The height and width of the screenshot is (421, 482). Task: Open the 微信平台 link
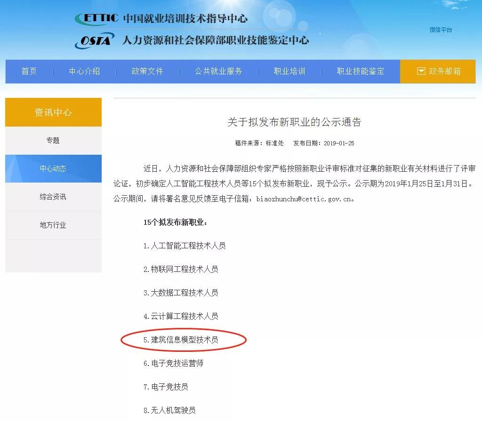click(440, 30)
